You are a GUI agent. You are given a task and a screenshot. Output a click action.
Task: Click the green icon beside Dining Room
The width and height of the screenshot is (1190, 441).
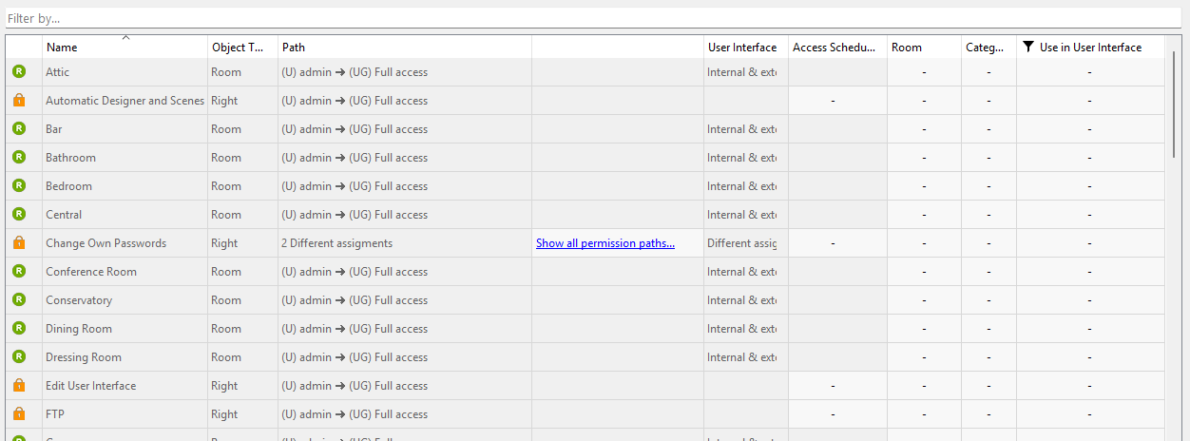19,329
